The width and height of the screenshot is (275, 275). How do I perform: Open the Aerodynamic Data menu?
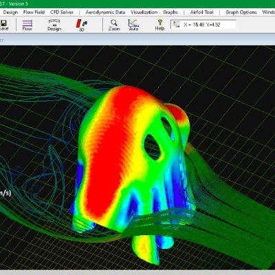105,12
